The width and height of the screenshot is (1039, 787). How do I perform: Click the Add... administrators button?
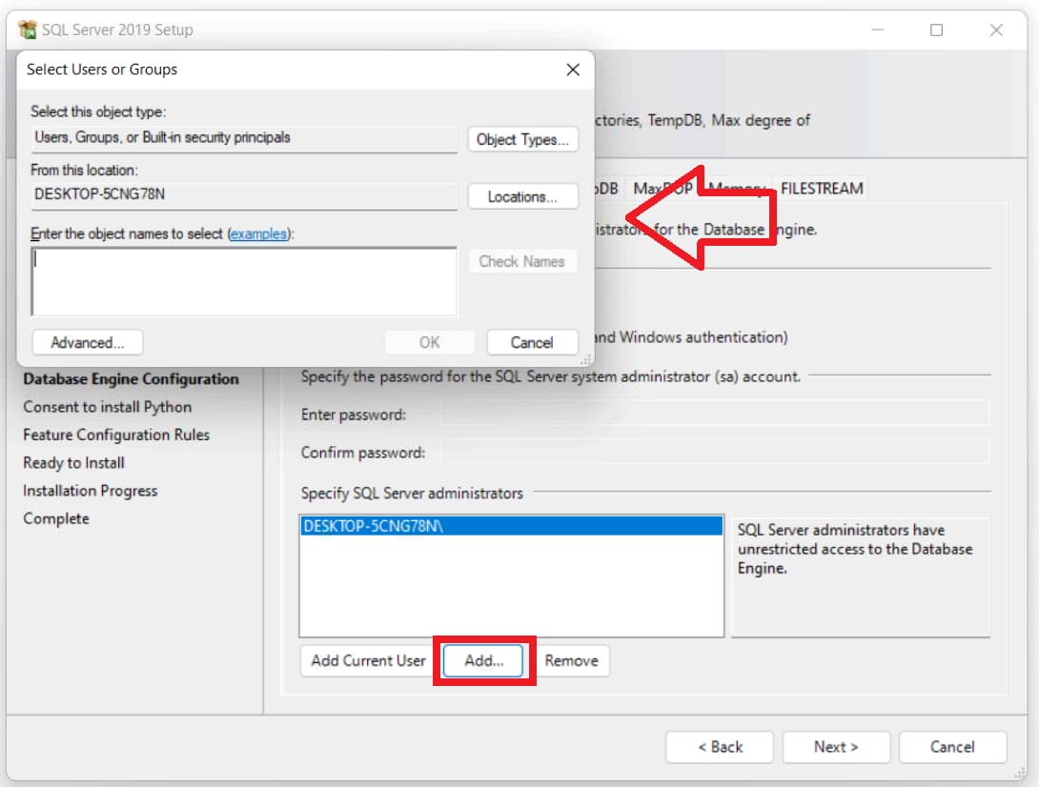tap(484, 660)
